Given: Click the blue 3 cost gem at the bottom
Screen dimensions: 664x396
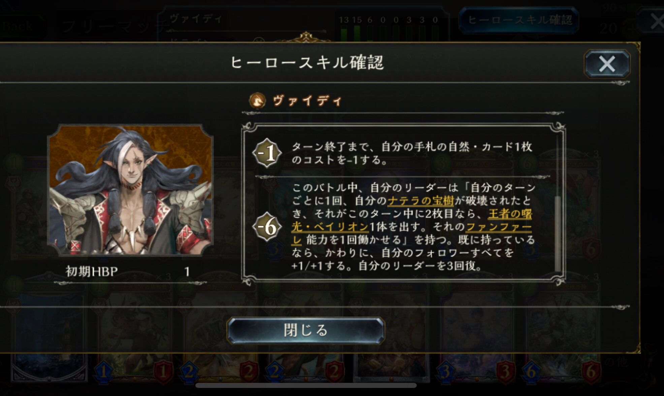Looking at the screenshot, I should click(445, 372).
